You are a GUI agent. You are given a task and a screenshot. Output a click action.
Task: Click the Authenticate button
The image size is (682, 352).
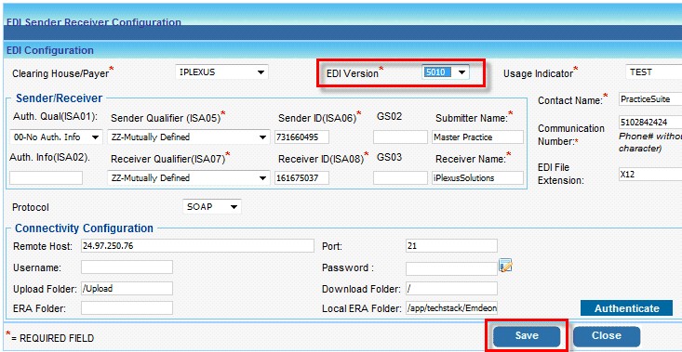[x=627, y=308]
